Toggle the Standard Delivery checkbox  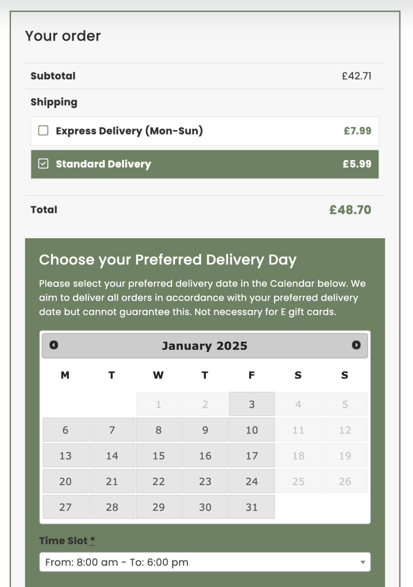click(x=44, y=164)
